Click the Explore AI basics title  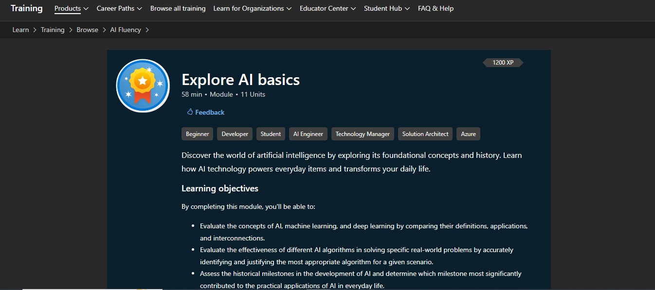pos(240,80)
